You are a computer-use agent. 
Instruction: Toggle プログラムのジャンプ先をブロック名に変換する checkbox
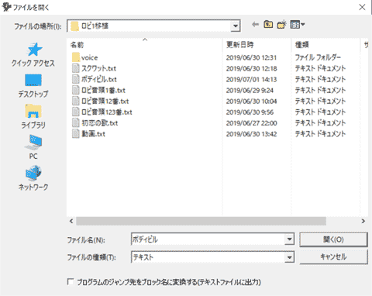point(71,281)
